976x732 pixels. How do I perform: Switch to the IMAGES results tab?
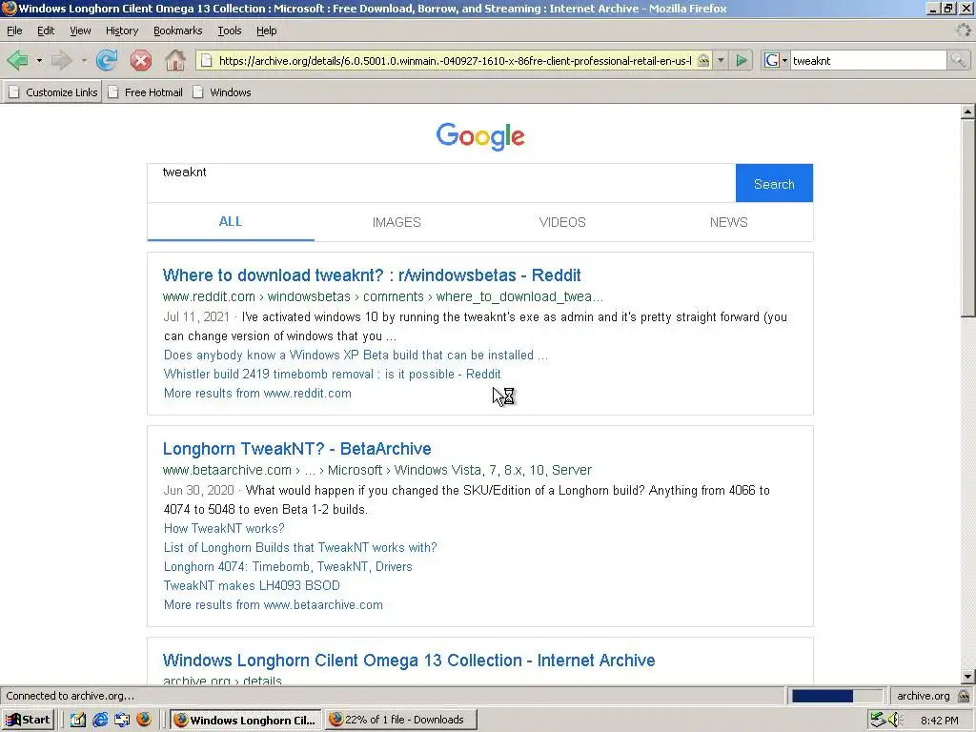pos(396,222)
